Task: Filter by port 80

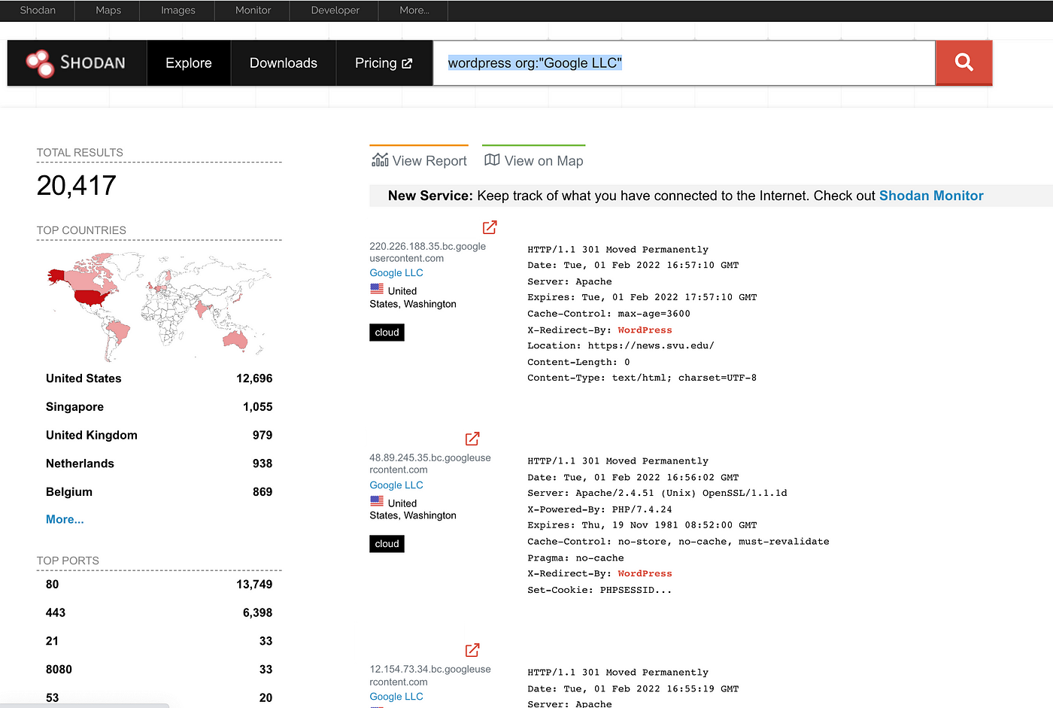Action: (159, 585)
